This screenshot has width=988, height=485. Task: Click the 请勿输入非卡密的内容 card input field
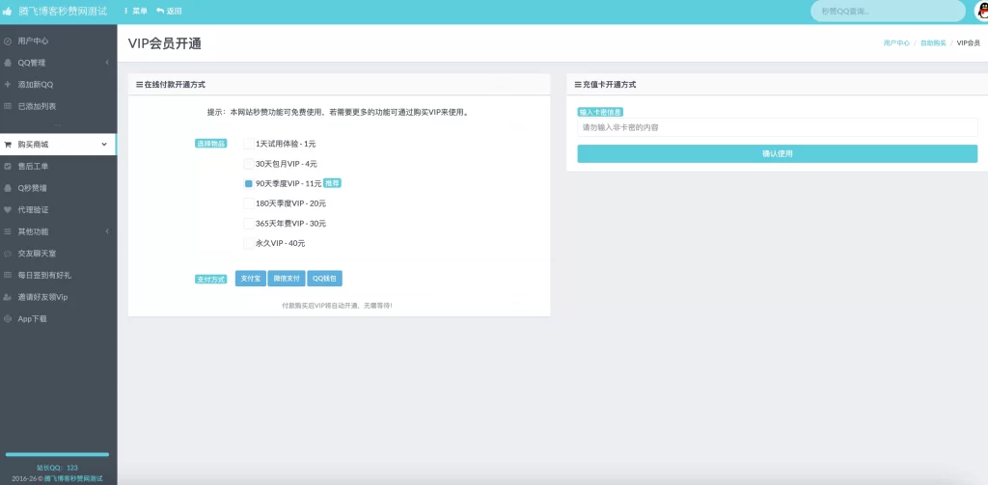coord(777,127)
